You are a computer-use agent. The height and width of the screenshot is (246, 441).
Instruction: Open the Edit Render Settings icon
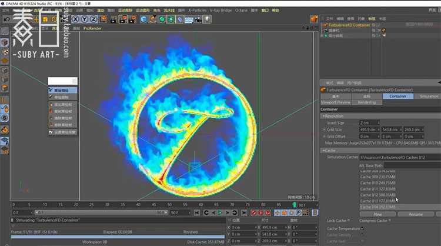click(x=132, y=19)
